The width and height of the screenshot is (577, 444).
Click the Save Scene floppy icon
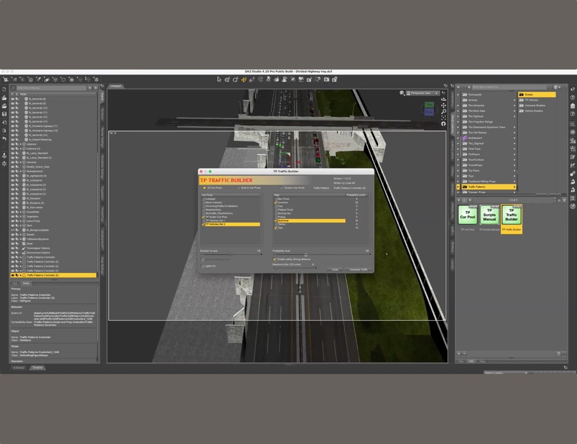[x=4, y=114]
